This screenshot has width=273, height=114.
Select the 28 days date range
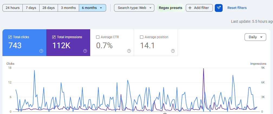click(48, 8)
